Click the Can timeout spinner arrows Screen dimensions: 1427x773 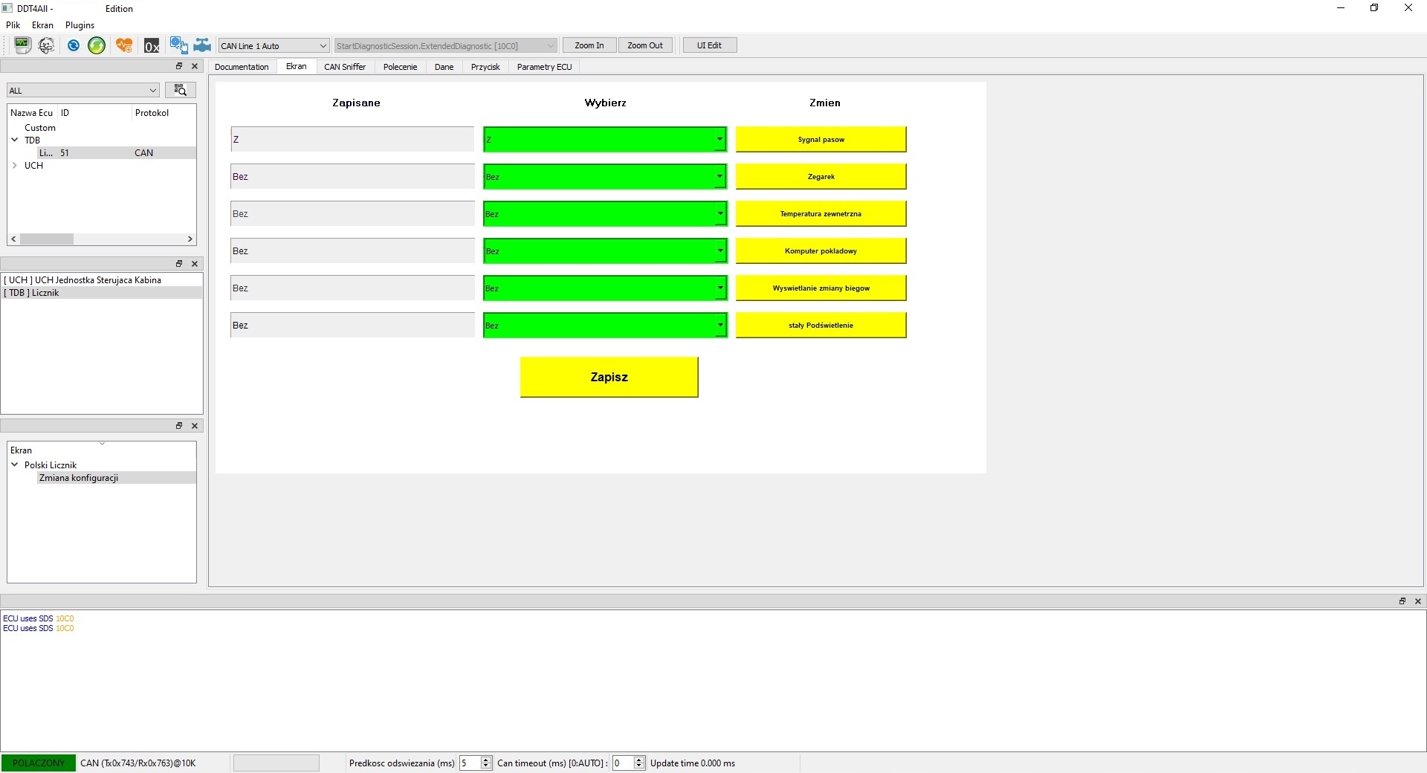pos(638,763)
